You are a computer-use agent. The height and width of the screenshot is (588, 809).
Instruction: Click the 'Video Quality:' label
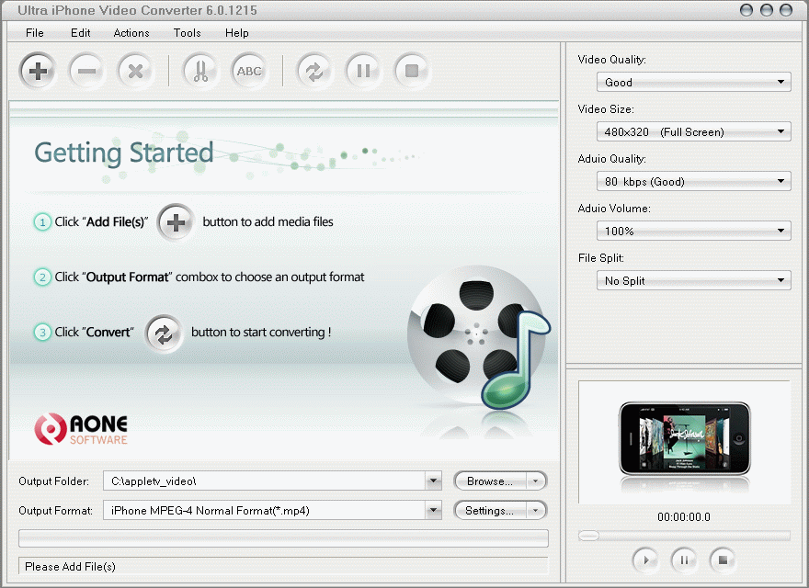[612, 60]
